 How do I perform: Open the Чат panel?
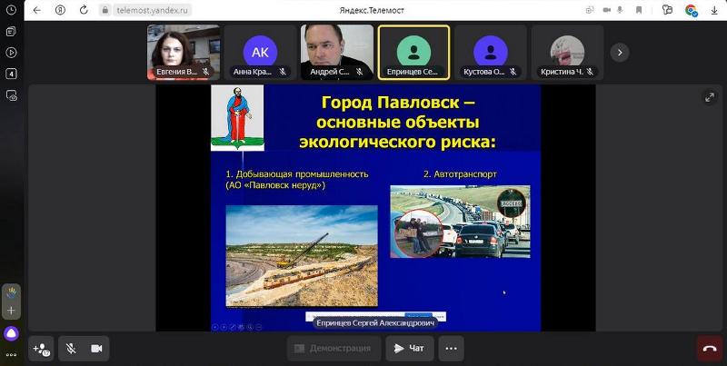point(409,348)
